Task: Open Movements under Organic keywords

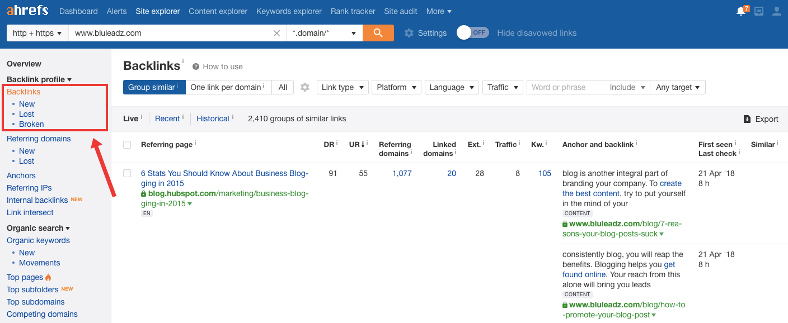Action: 39,263
